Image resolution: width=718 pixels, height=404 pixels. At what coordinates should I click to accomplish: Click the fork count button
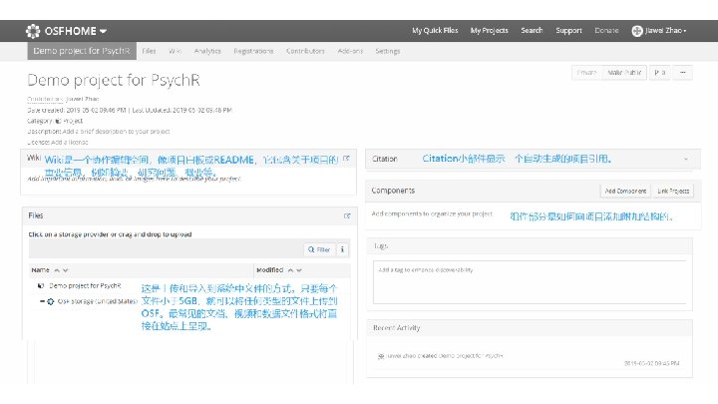pyautogui.click(x=660, y=73)
